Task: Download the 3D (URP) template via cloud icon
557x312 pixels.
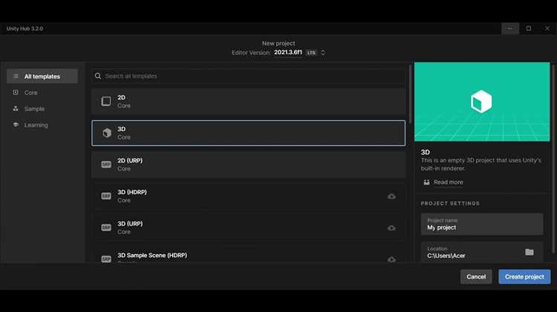Action: coord(391,228)
